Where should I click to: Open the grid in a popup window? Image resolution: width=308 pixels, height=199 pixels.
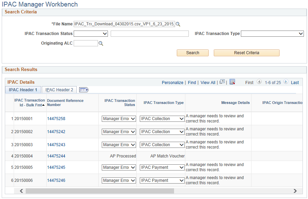[222, 82]
